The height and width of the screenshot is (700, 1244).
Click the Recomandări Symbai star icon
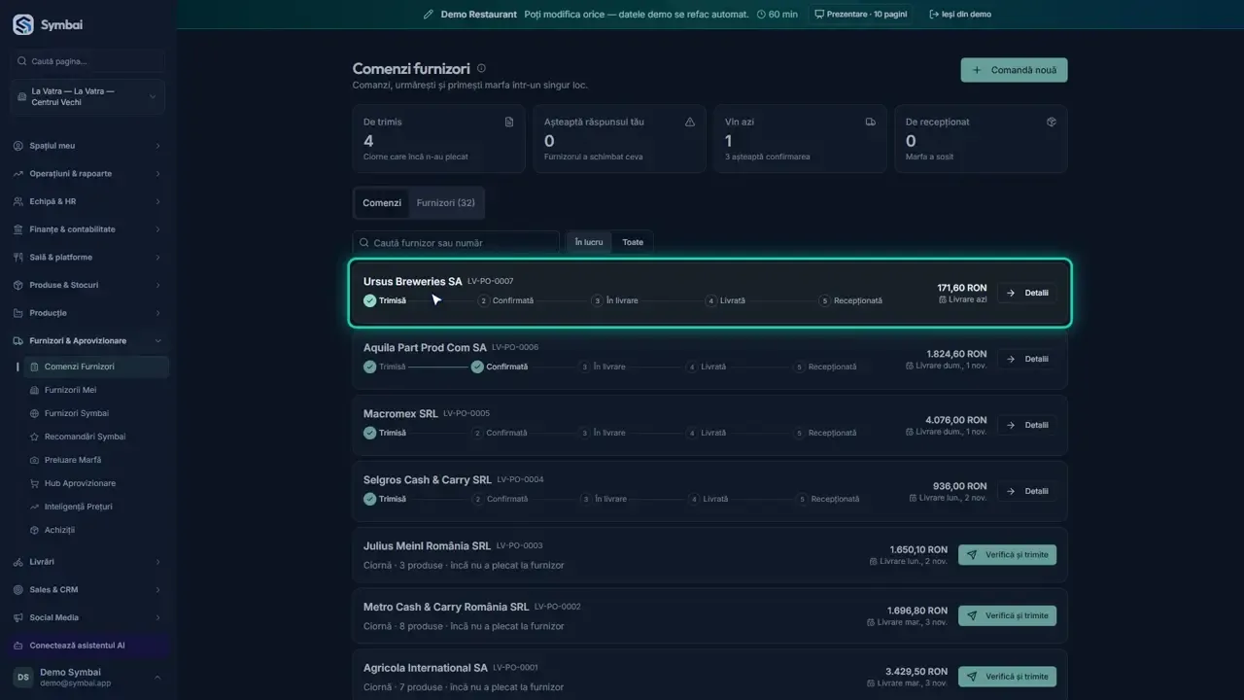(x=35, y=437)
